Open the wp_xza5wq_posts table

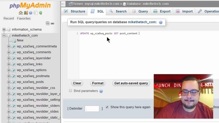(x=30, y=82)
